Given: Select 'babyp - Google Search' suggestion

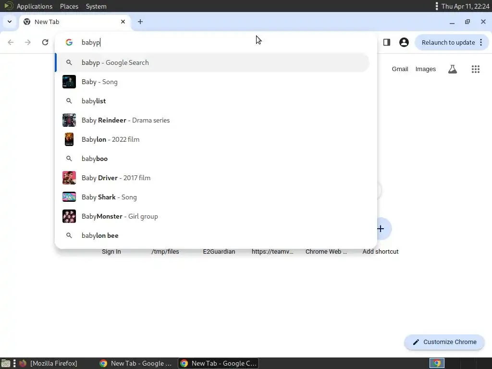Looking at the screenshot, I should tap(212, 62).
